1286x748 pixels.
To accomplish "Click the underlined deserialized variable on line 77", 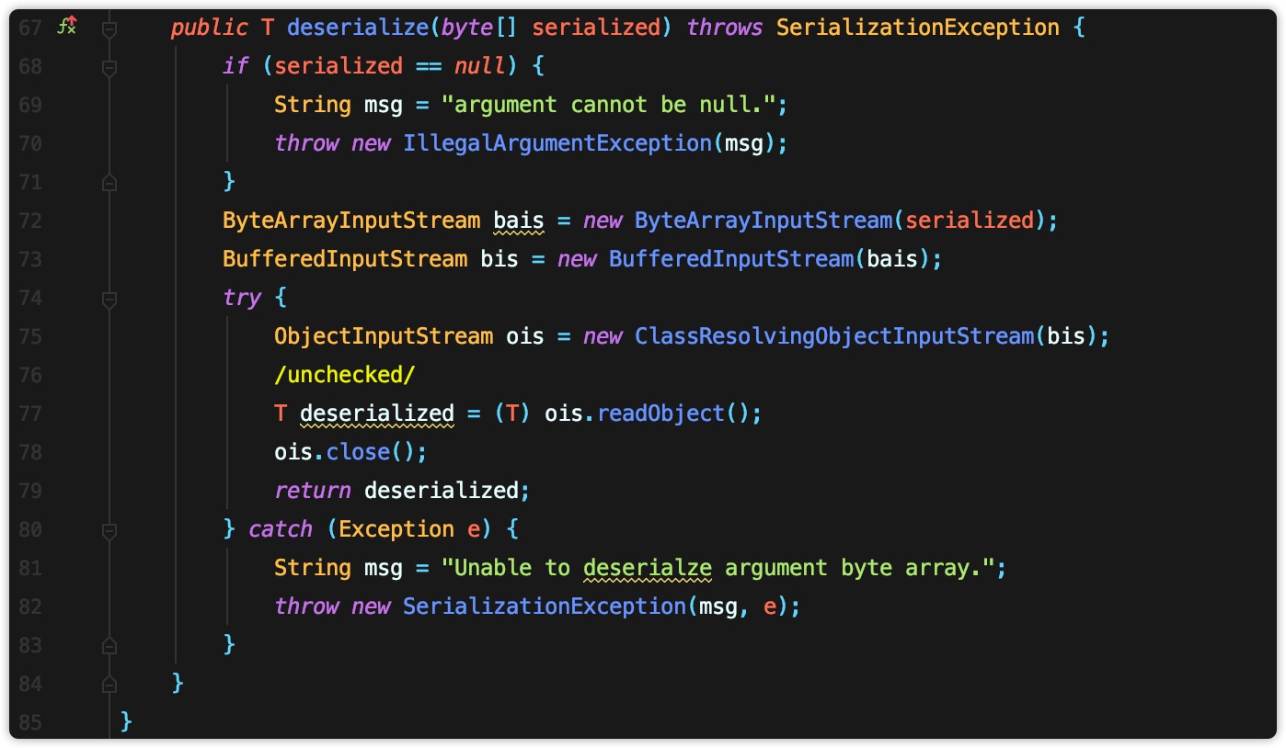I will coord(377,414).
